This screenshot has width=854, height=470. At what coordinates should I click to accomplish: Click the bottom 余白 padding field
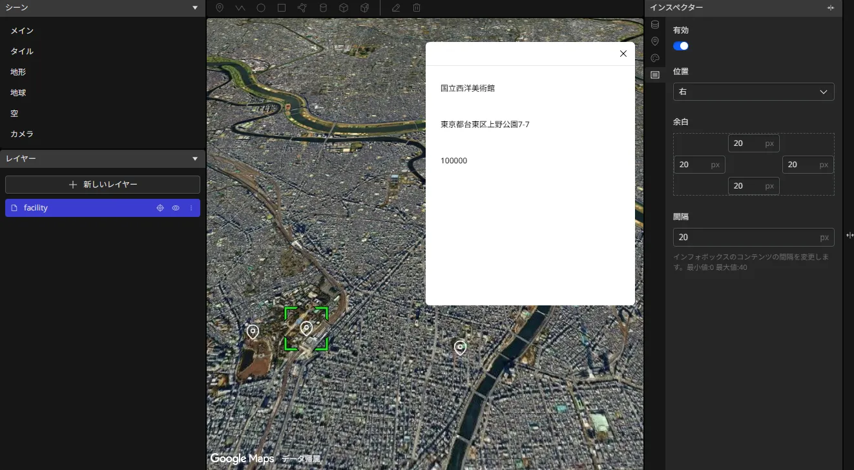click(753, 186)
